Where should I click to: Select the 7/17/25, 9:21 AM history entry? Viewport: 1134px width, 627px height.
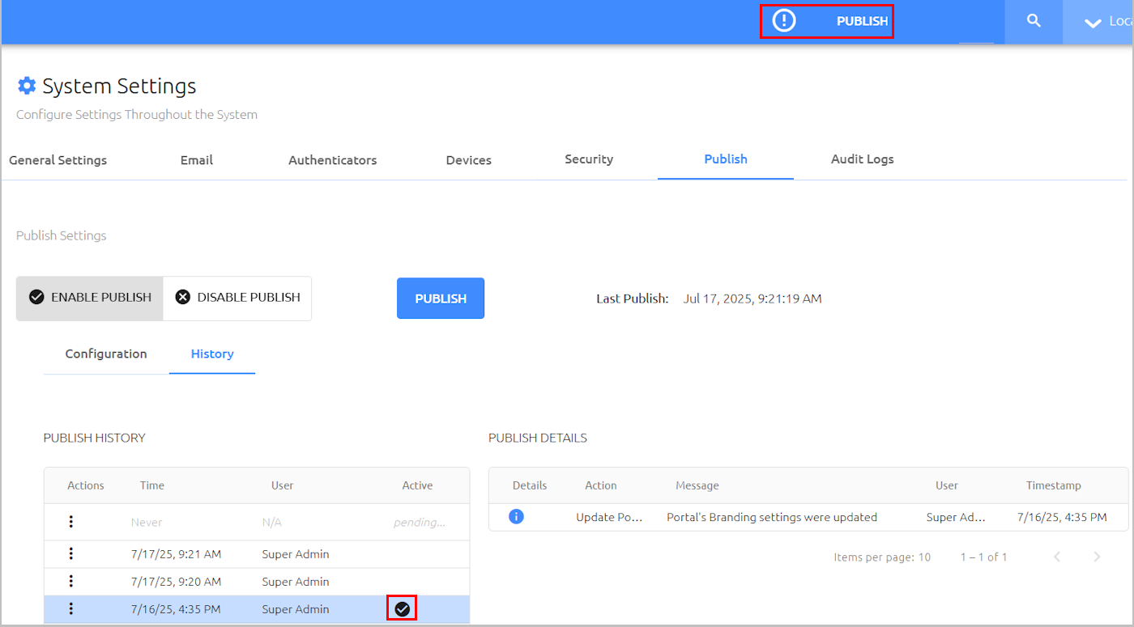tap(257, 554)
